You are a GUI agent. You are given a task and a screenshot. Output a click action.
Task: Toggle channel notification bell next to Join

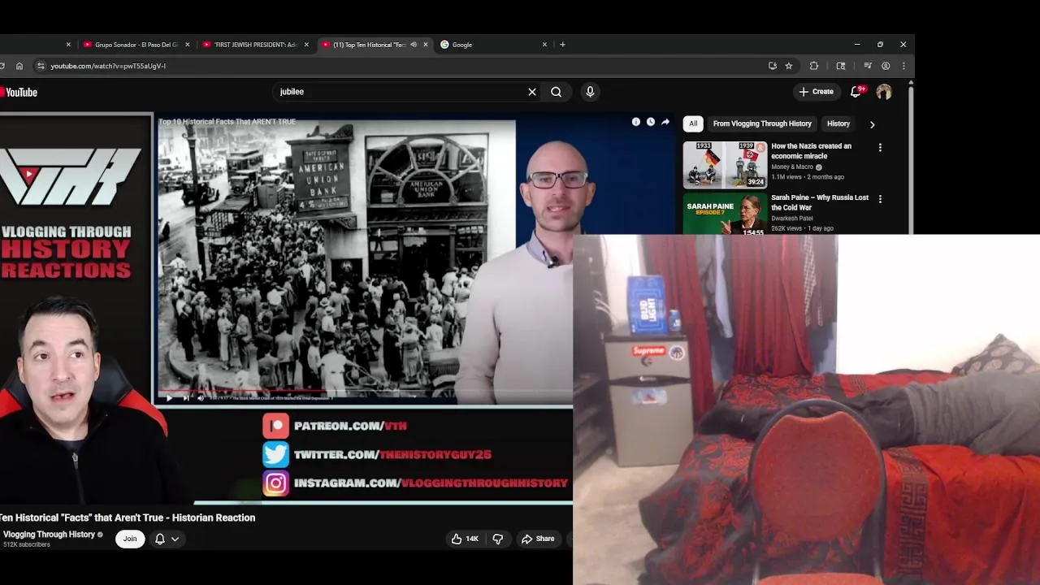tap(160, 539)
